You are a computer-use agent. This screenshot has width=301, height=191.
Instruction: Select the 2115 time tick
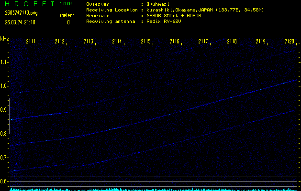click(x=146, y=42)
